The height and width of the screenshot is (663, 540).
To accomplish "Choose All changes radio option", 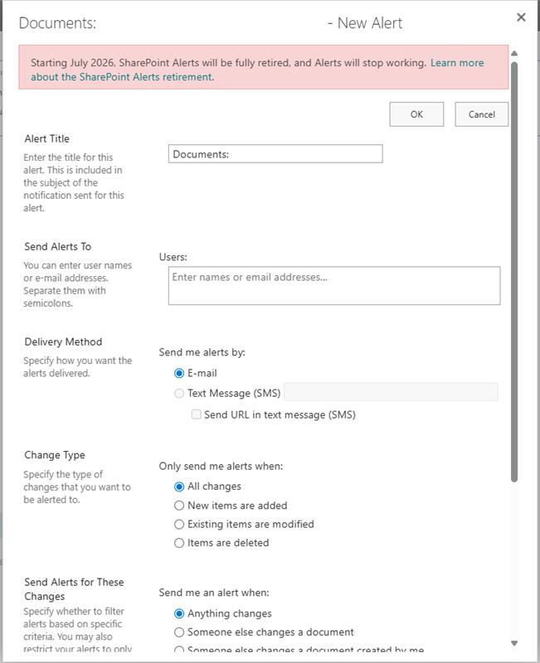I will 179,486.
